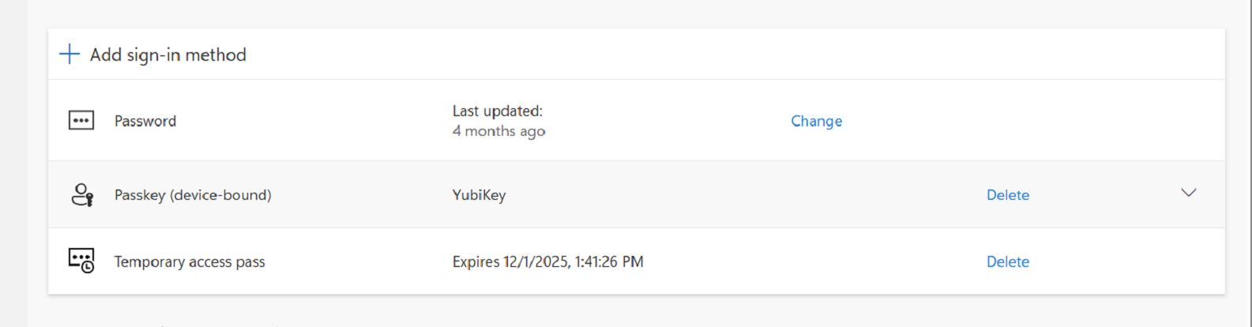
Task: Click Change link for Password
Action: (816, 121)
